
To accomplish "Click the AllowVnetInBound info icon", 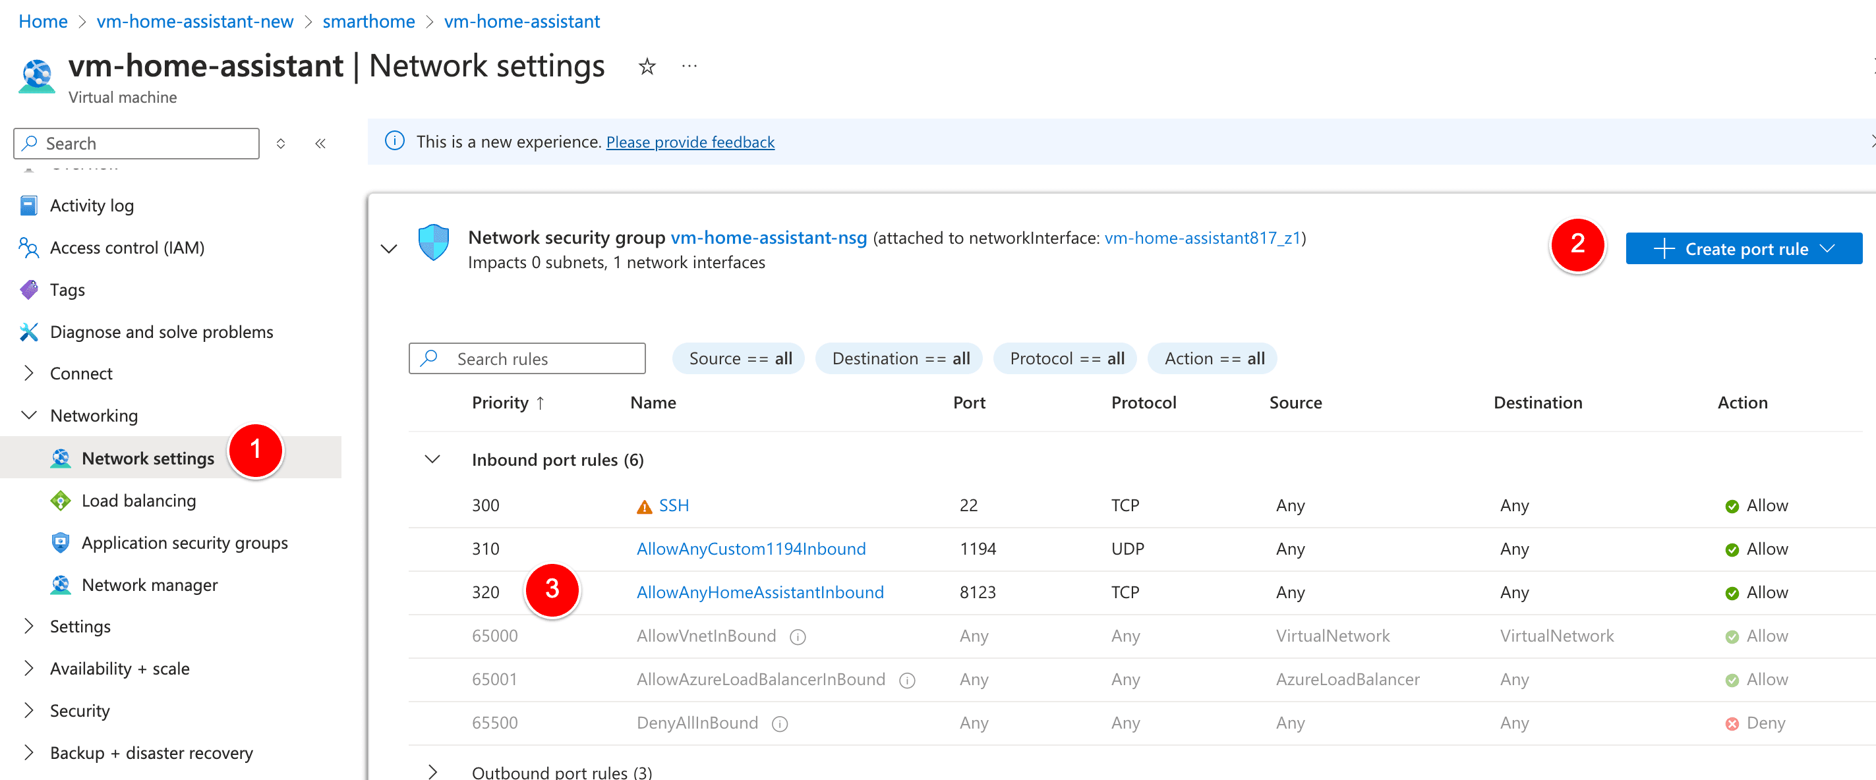I will (x=798, y=636).
